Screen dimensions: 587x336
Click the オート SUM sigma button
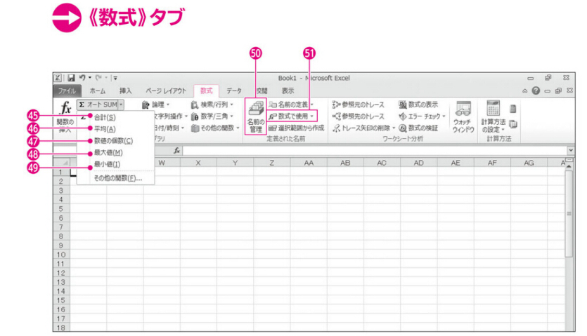point(98,105)
